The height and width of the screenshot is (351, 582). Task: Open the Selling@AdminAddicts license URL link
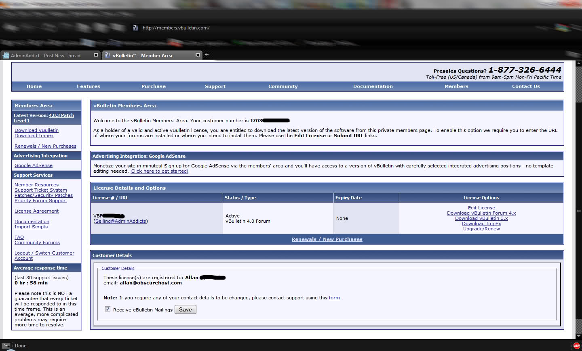tap(120, 221)
